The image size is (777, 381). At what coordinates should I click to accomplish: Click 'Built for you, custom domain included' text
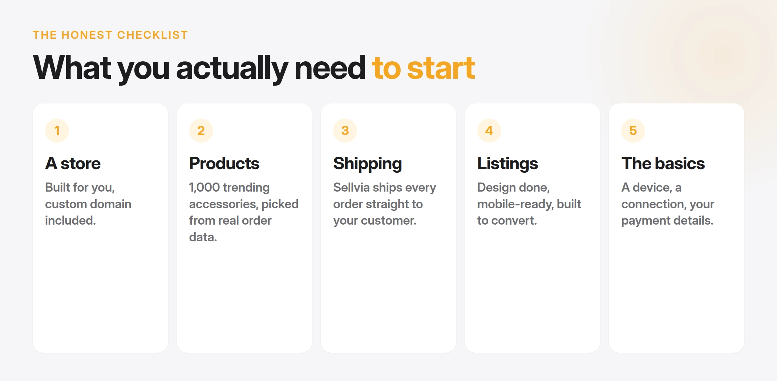click(88, 204)
